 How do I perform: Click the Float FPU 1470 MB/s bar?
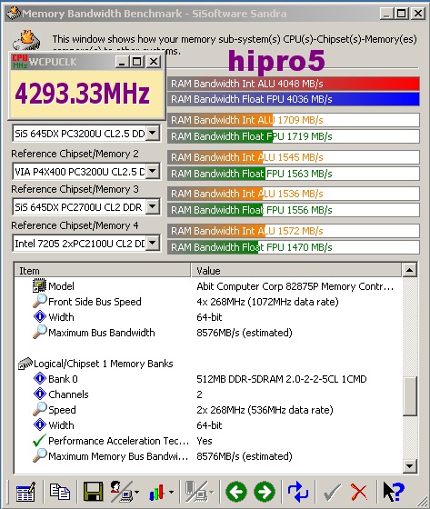point(294,247)
